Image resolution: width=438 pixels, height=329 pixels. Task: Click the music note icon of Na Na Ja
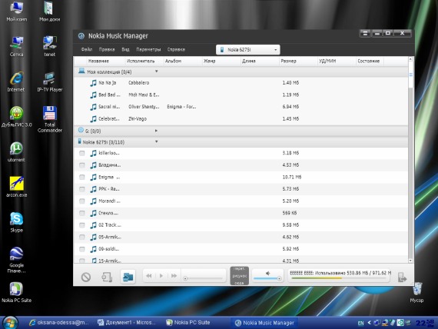click(93, 83)
